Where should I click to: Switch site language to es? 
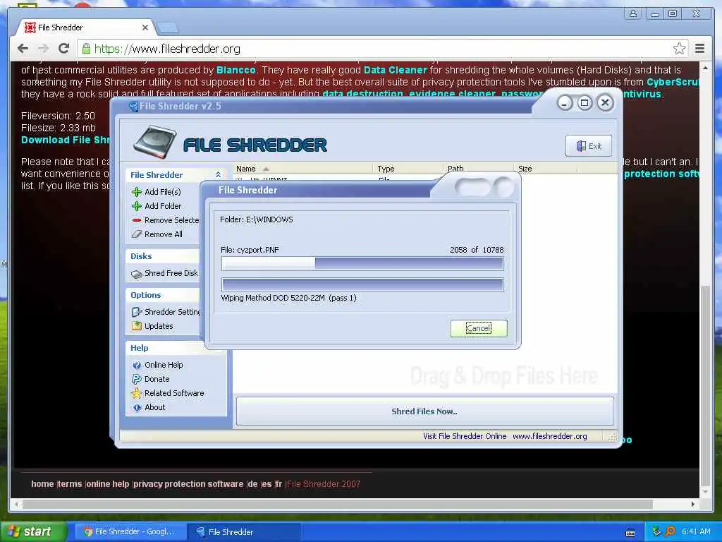coord(267,484)
